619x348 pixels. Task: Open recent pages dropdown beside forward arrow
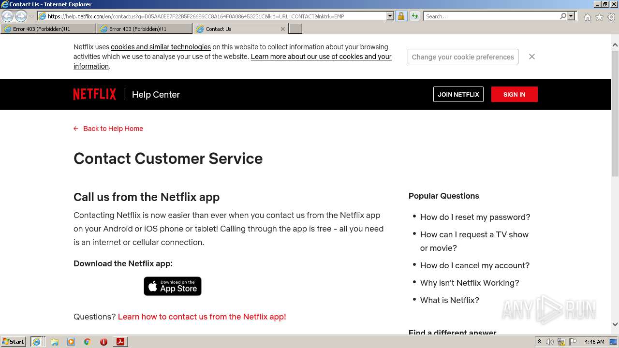coord(31,16)
